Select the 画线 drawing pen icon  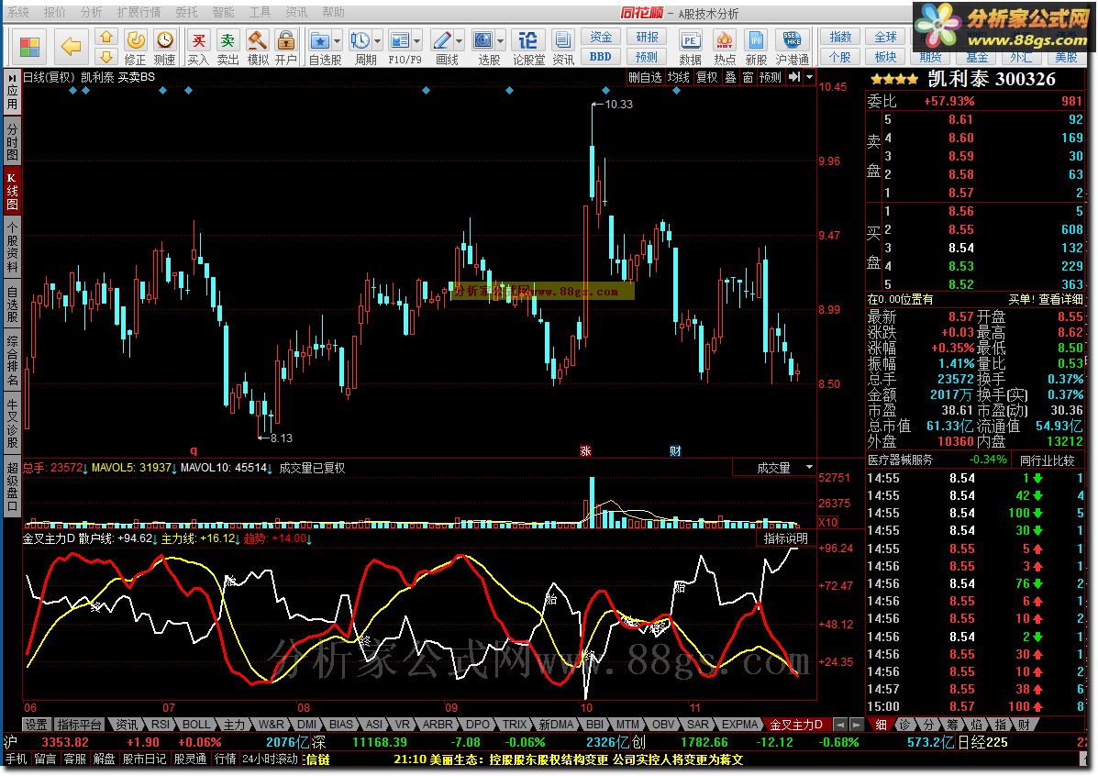pyautogui.click(x=442, y=40)
